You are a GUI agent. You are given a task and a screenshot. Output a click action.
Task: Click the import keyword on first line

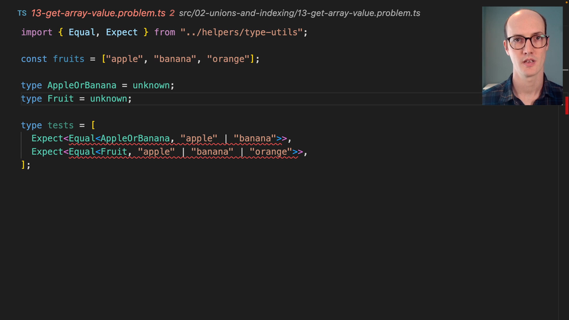36,32
